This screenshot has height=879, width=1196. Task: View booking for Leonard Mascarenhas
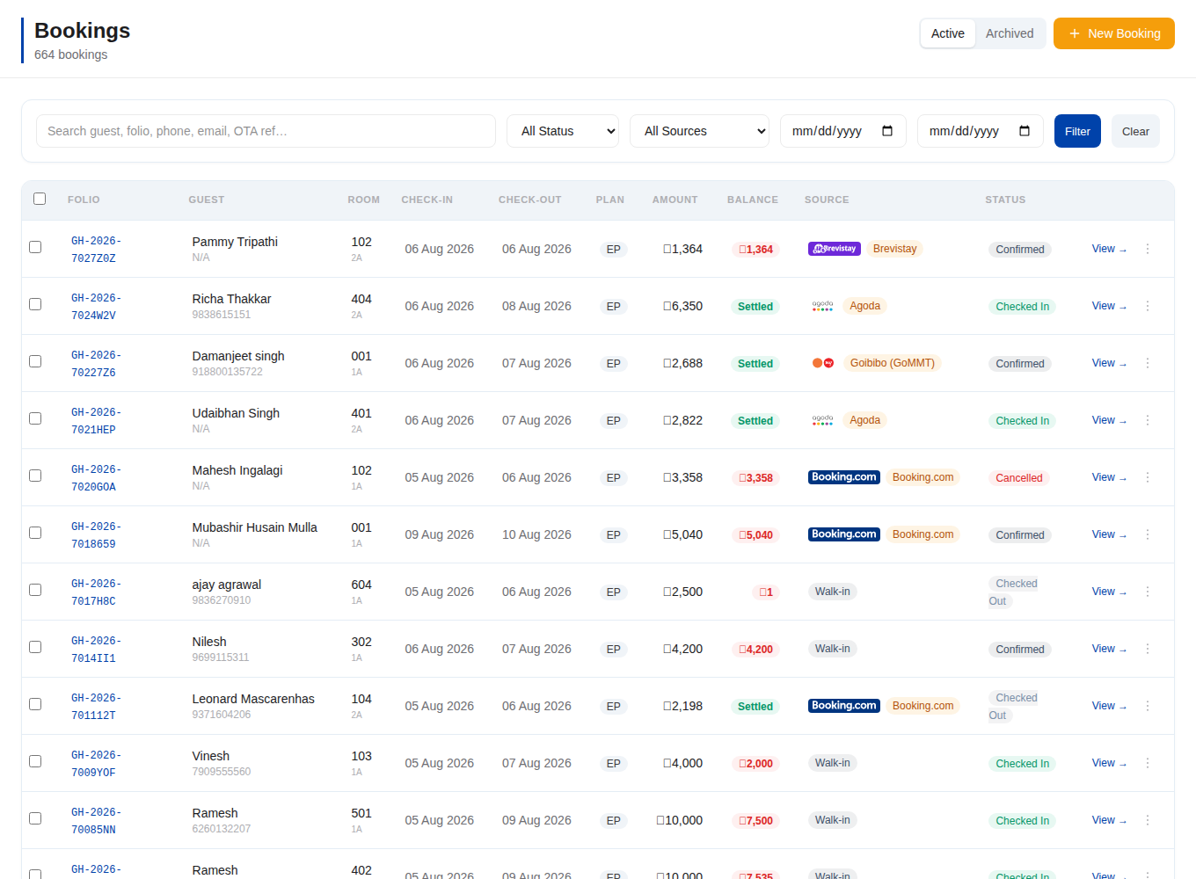(1109, 706)
